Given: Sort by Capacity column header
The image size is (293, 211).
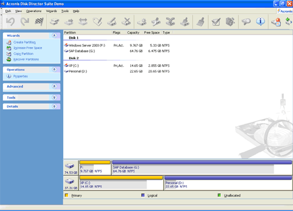Looking at the screenshot, I should pos(134,32).
